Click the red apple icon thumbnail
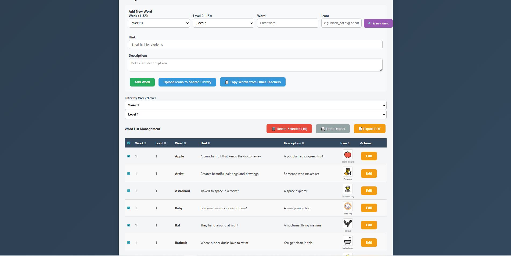This screenshot has height=256, width=511. (x=348, y=154)
